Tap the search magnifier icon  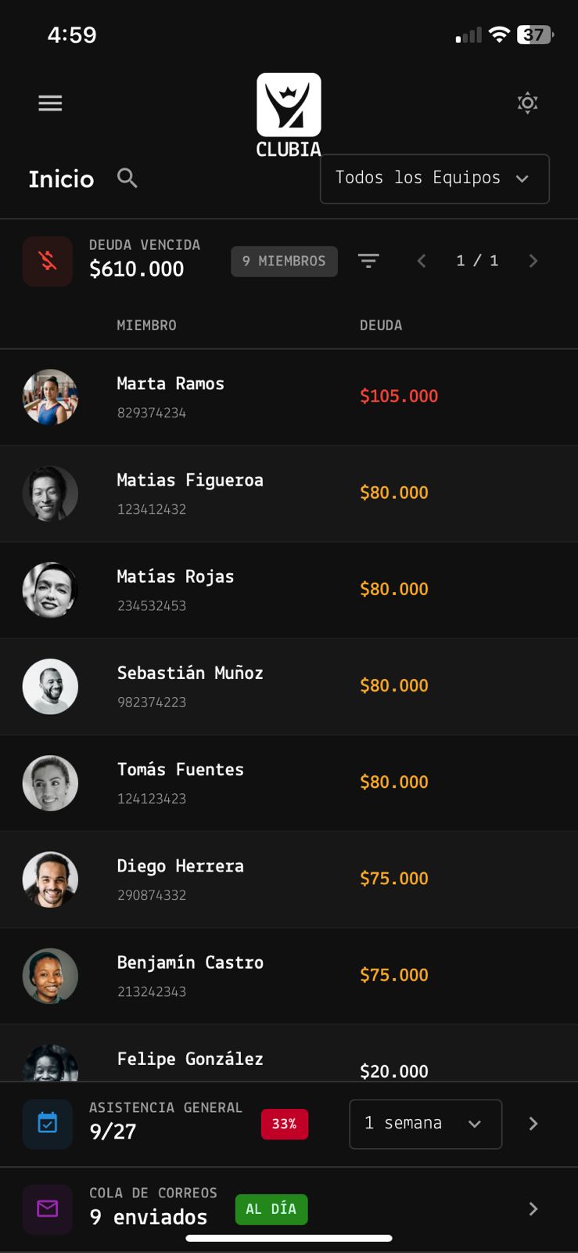[x=127, y=178]
